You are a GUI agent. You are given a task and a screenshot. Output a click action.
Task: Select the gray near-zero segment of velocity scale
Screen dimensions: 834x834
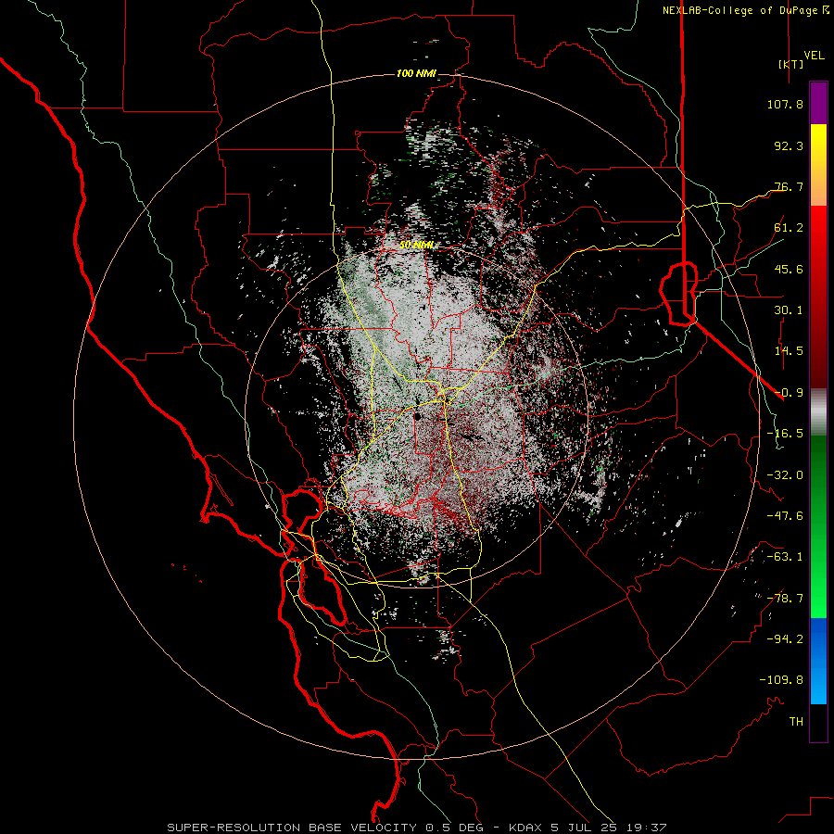pos(818,411)
